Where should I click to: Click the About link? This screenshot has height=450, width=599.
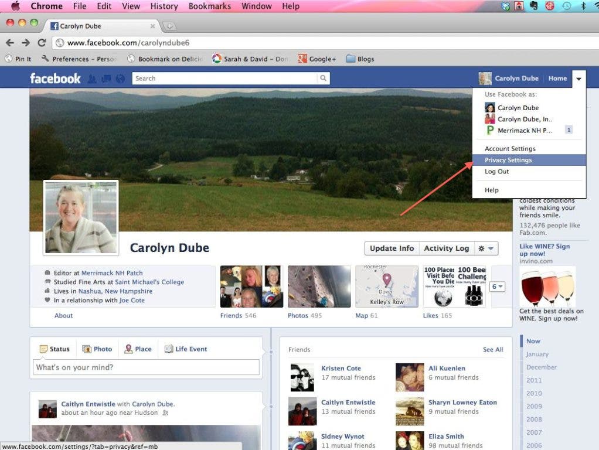click(x=63, y=316)
